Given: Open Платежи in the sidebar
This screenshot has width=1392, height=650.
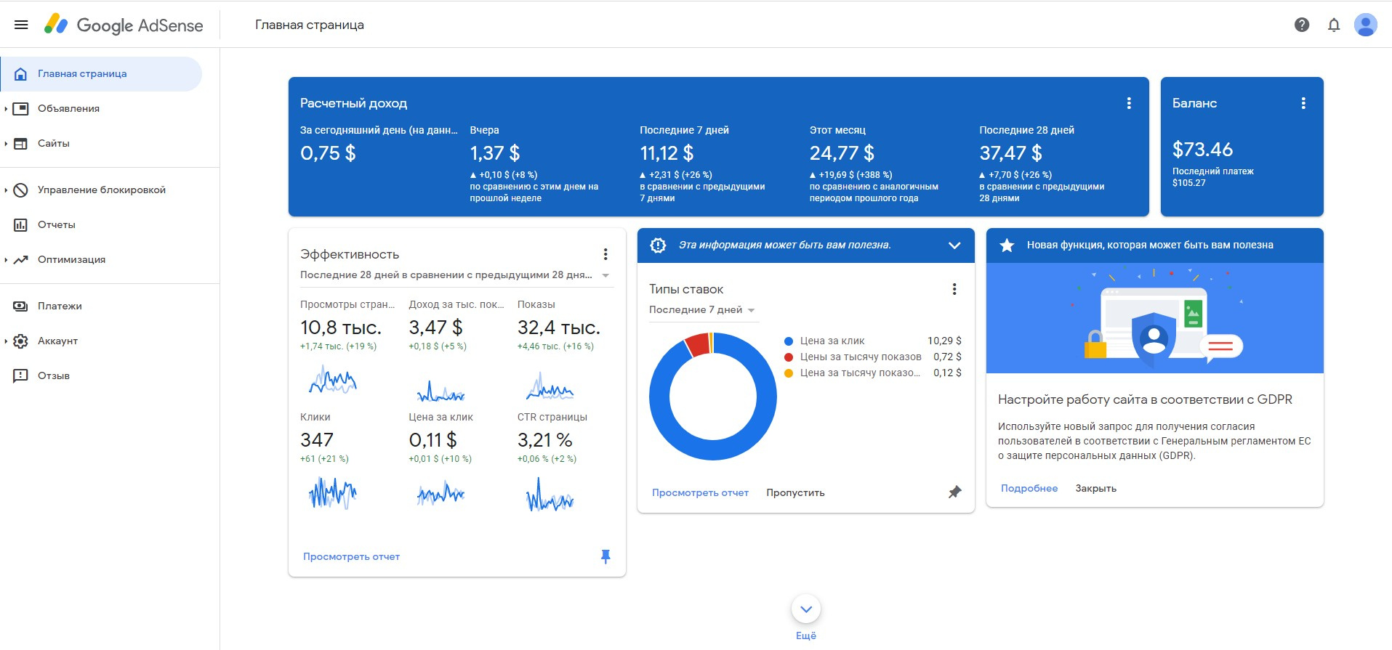Looking at the screenshot, I should coord(60,306).
